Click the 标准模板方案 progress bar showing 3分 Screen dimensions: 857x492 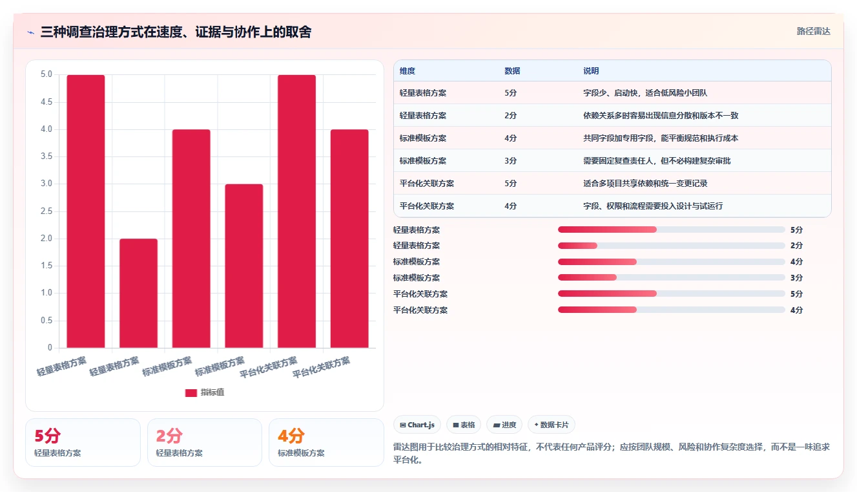point(672,278)
